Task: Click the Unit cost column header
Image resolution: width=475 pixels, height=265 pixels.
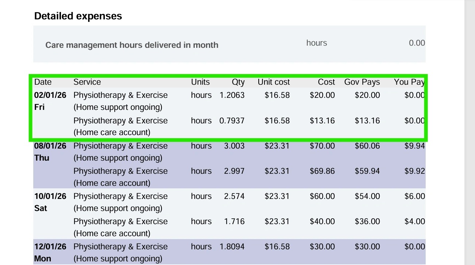Action: pos(273,82)
